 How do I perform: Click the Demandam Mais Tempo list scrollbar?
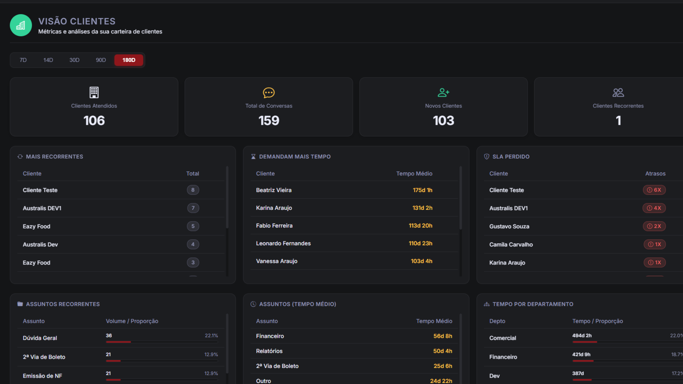[460, 198]
